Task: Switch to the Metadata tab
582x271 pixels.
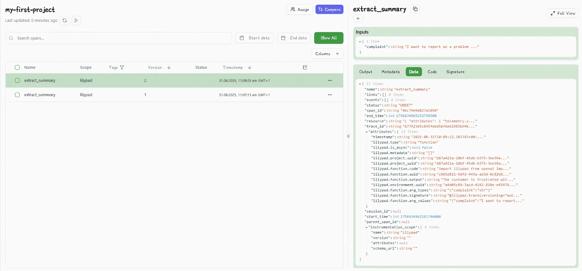Action: click(390, 72)
